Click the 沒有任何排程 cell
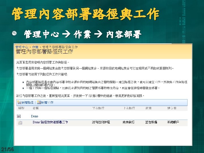204x153 pixels. (101, 122)
